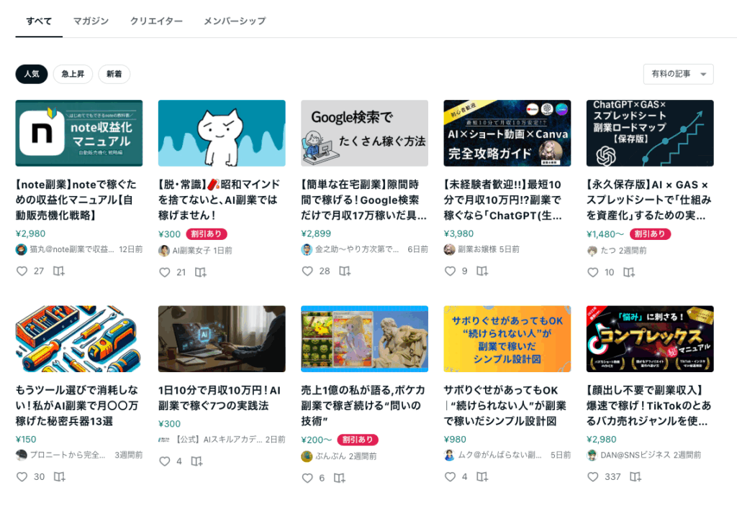Bookmark the 1日10分で月収10万円 article
The image size is (737, 505).
[197, 461]
